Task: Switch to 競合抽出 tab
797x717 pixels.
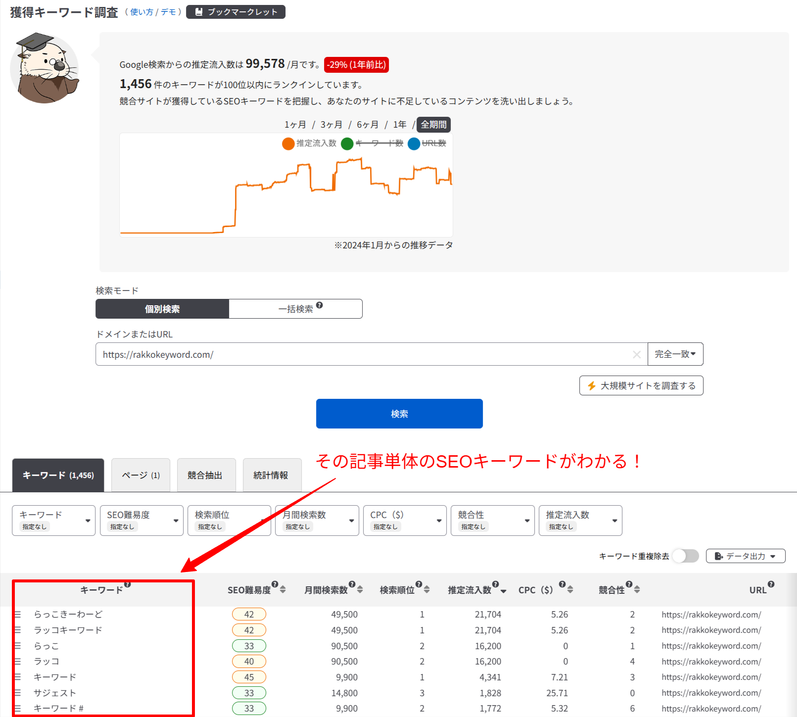Action: [206, 475]
